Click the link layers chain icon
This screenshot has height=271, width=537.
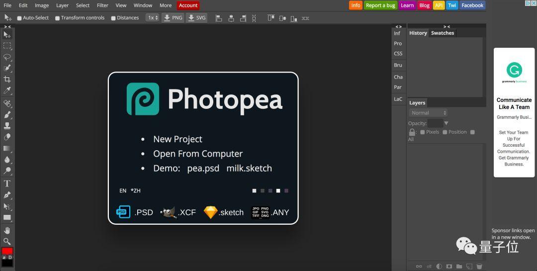(x=419, y=266)
